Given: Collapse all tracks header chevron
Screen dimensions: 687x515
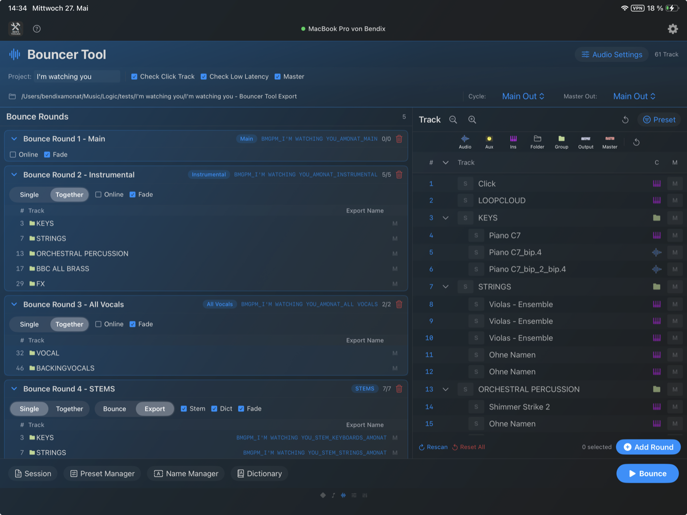Looking at the screenshot, I should tap(446, 163).
